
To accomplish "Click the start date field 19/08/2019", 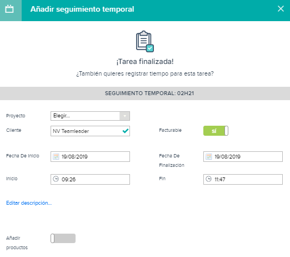I will [x=90, y=157].
